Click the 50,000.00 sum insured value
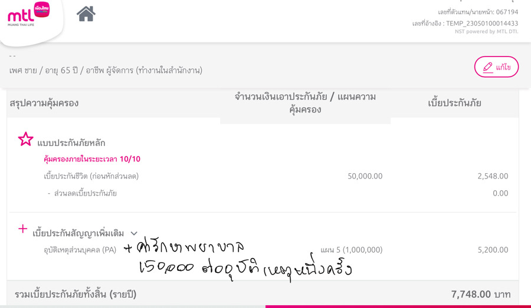The image size is (531, 308). [365, 176]
